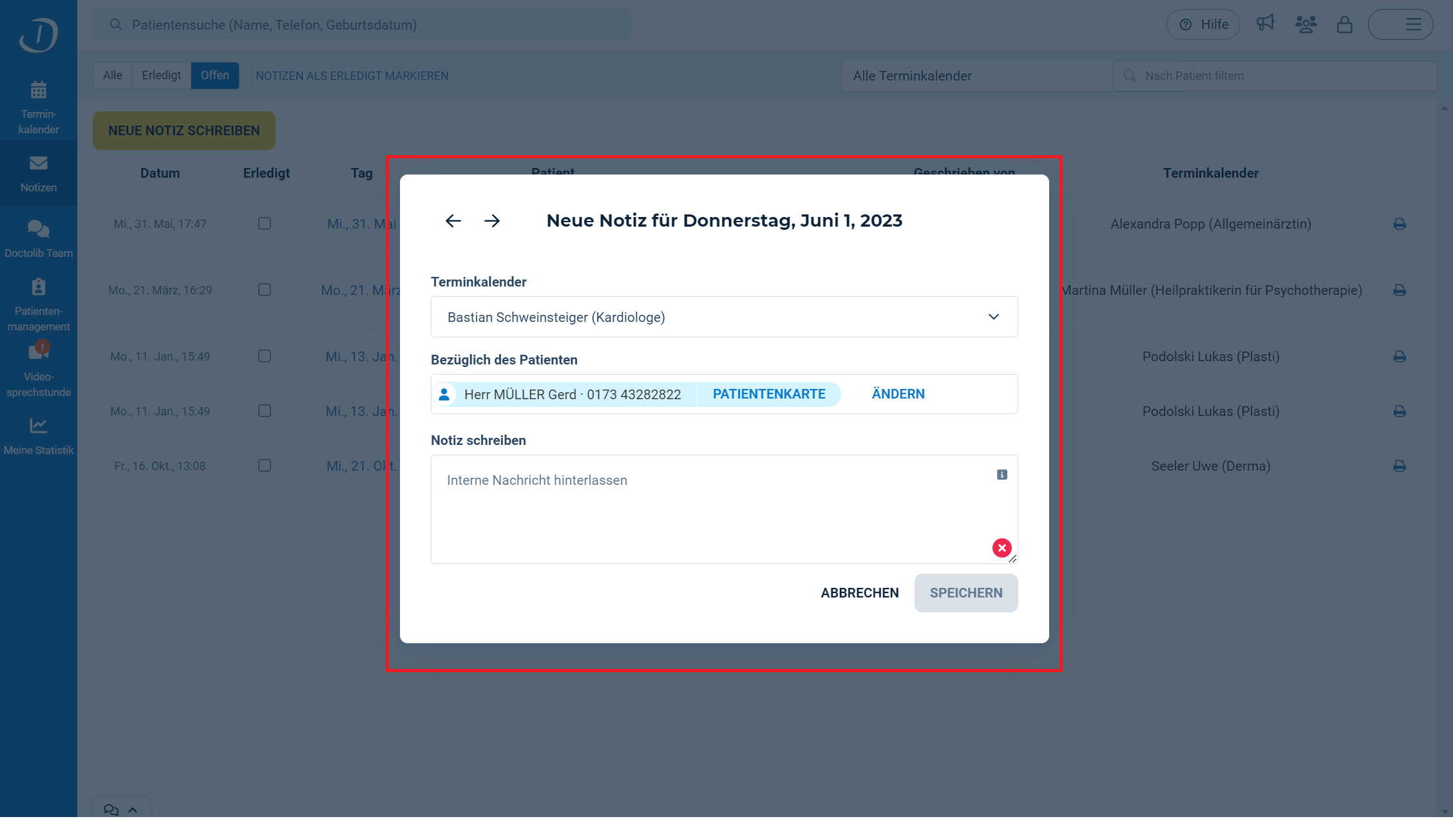Image resolution: width=1453 pixels, height=819 pixels.
Task: Click the PATIENTENKARTE button
Action: click(x=768, y=394)
